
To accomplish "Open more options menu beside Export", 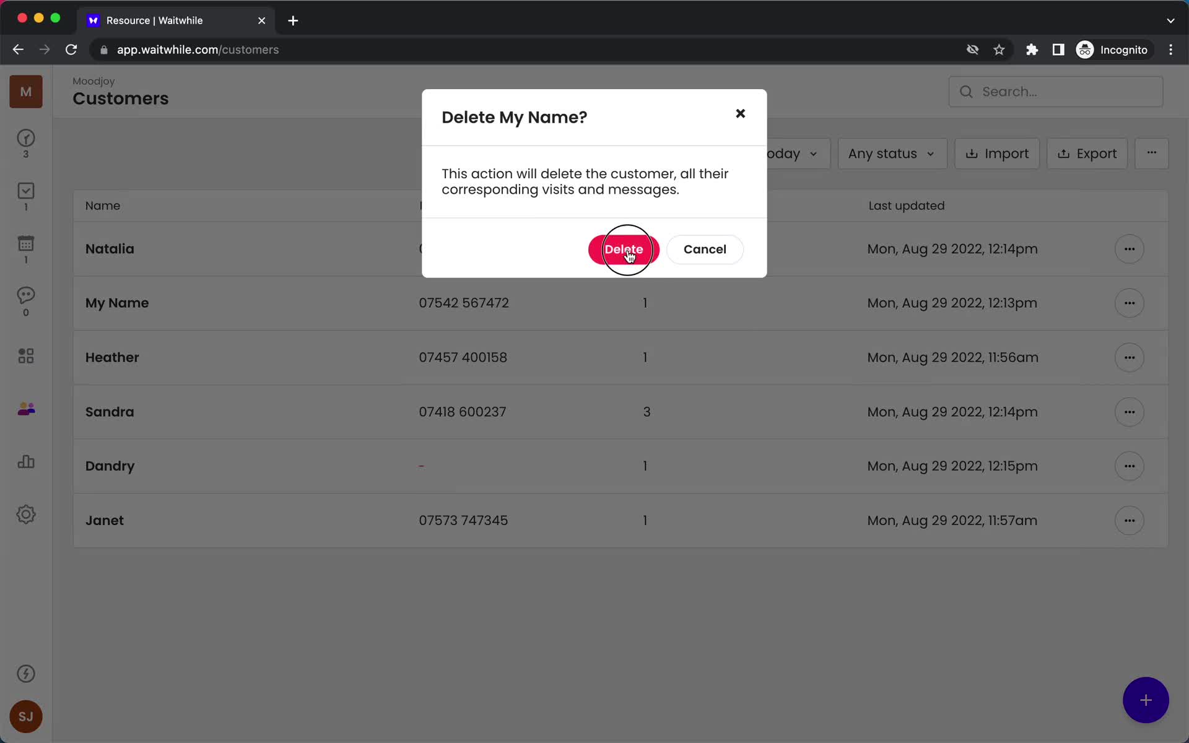I will click(1151, 153).
